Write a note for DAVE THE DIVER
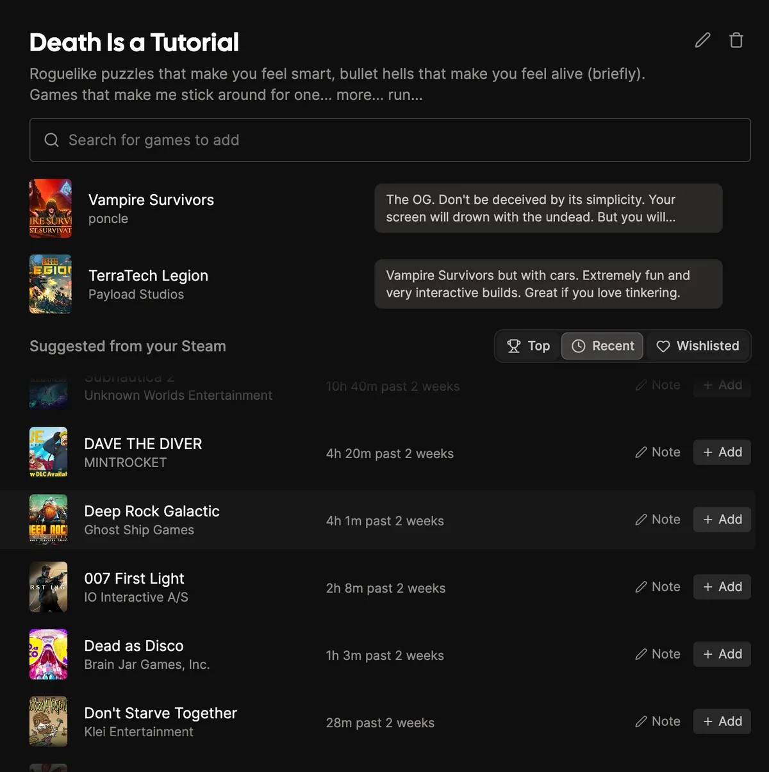769x772 pixels. tap(657, 452)
